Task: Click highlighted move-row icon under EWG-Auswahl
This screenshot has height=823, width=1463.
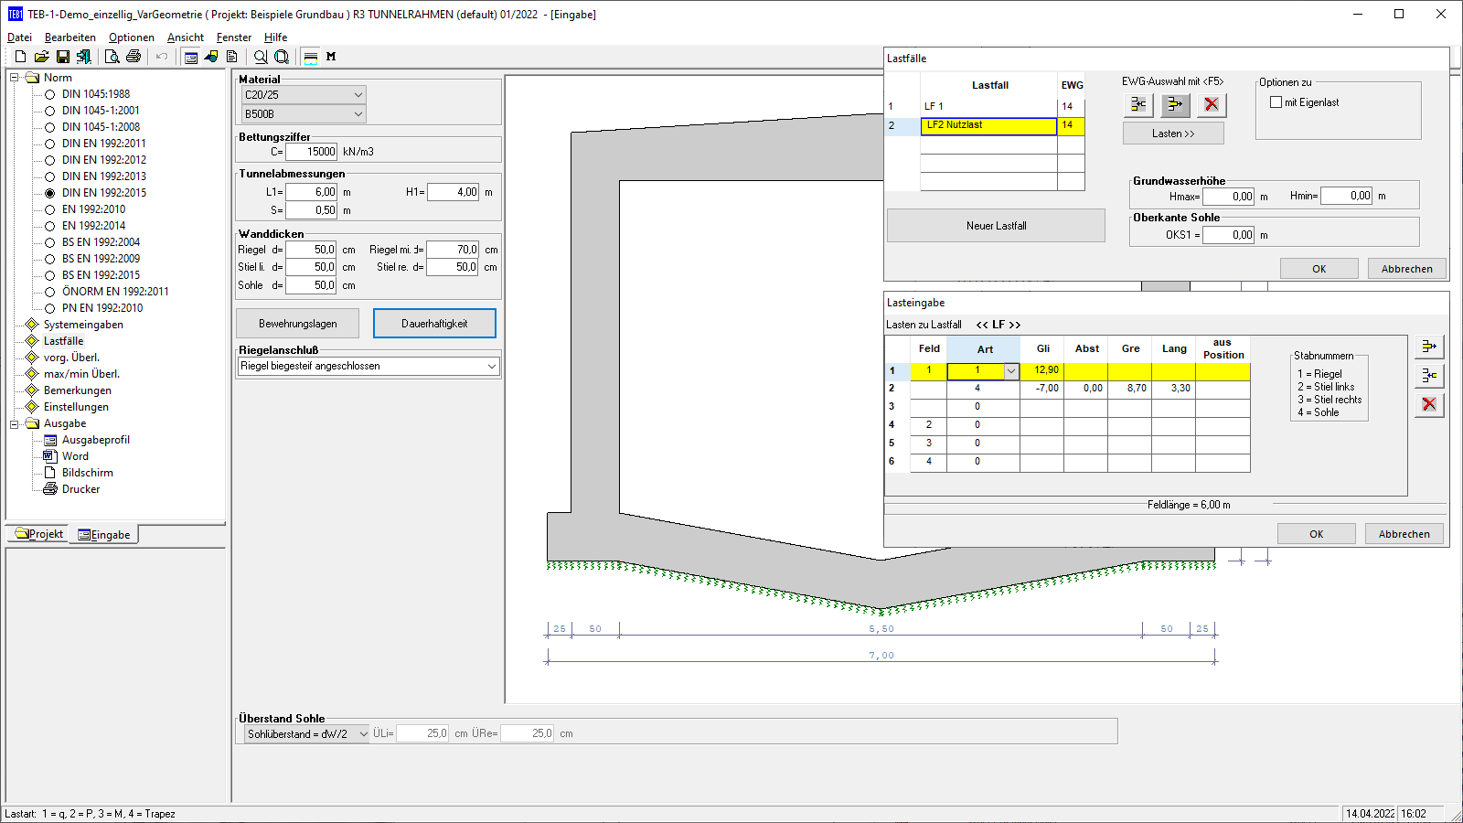Action: [1175, 104]
